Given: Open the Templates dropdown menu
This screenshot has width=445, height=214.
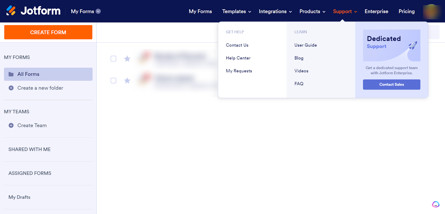Looking at the screenshot, I should coord(236,11).
